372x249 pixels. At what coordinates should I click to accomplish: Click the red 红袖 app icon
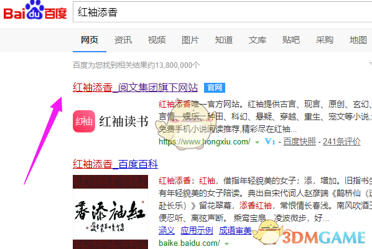click(x=84, y=121)
